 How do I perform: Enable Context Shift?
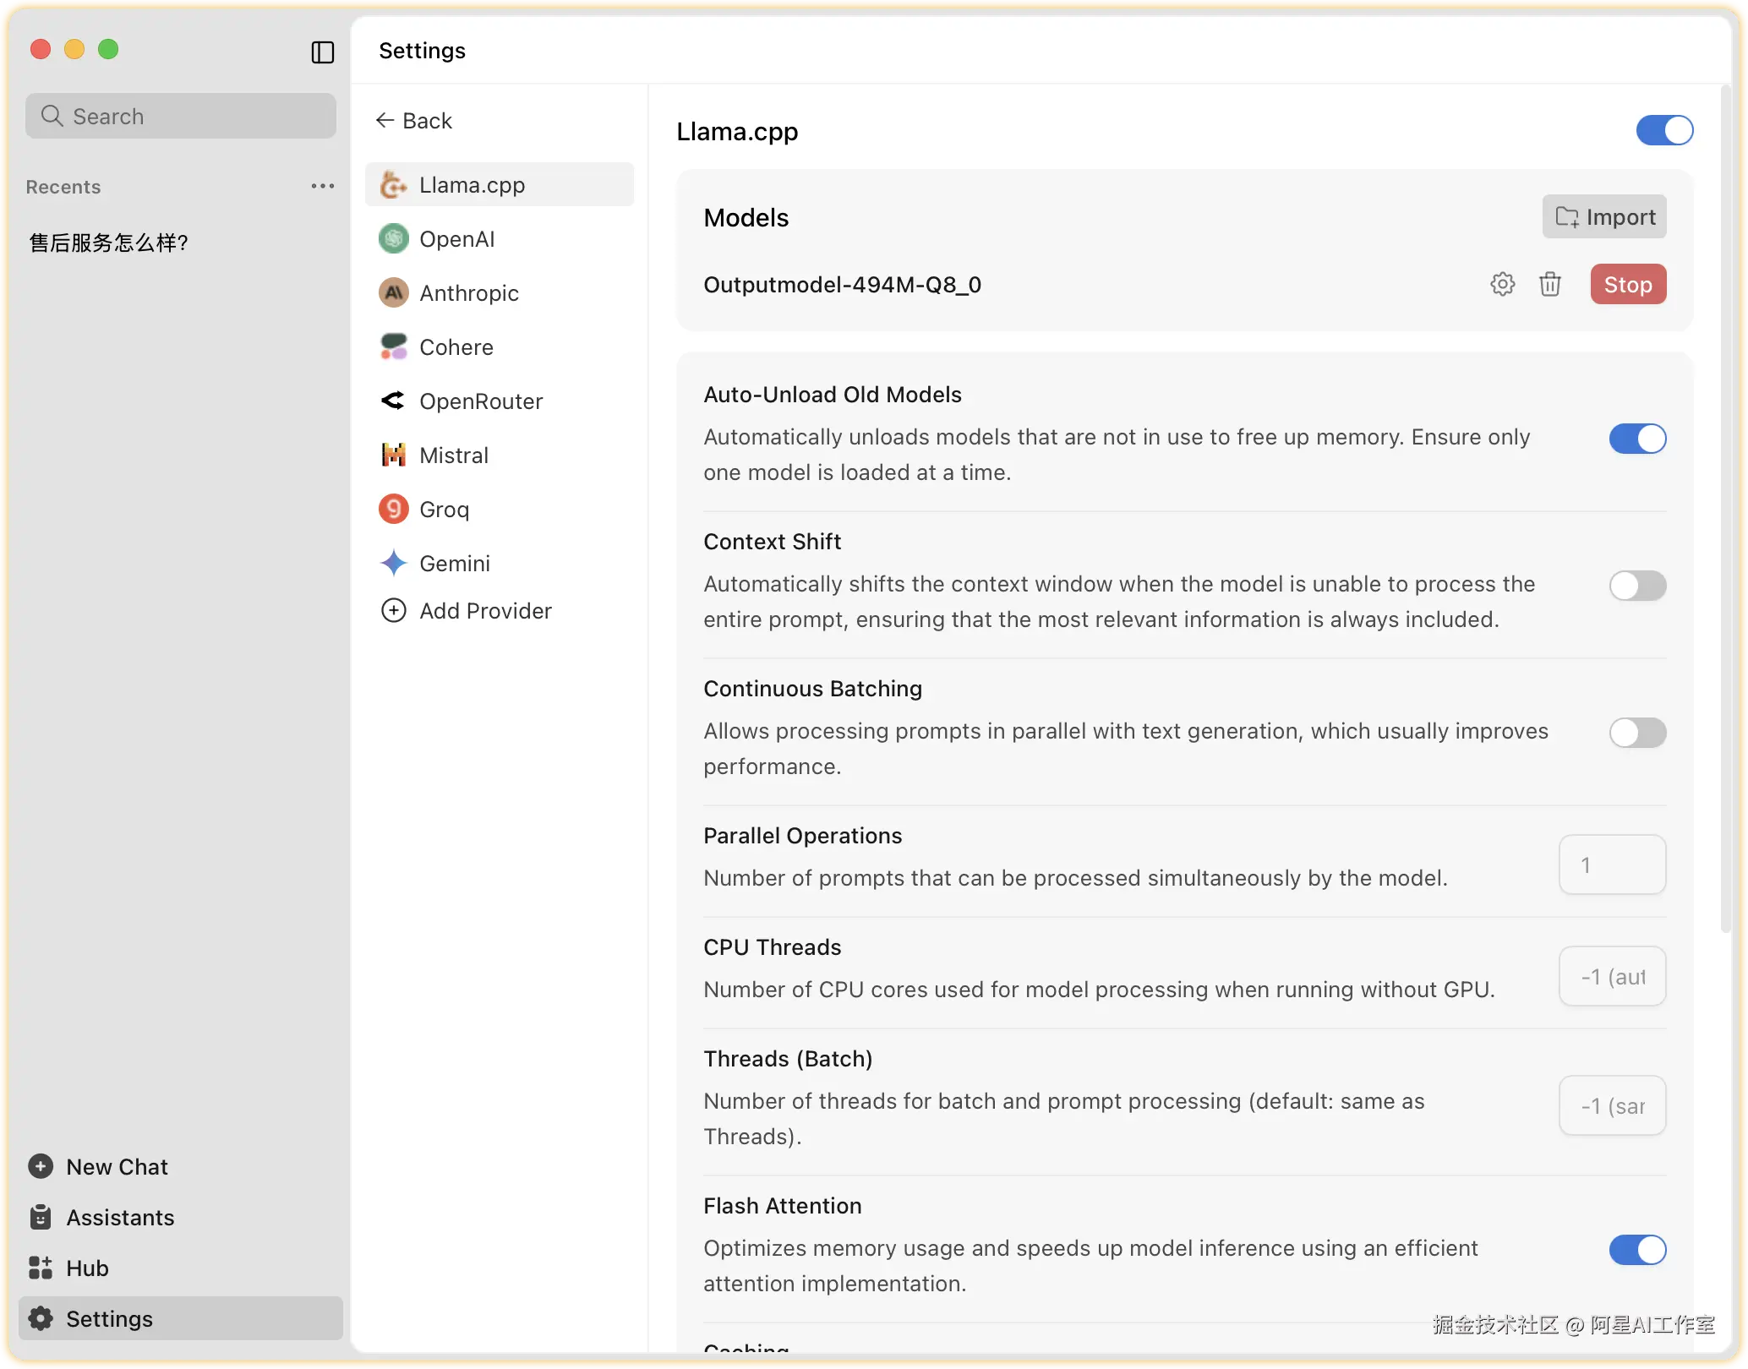point(1636,586)
